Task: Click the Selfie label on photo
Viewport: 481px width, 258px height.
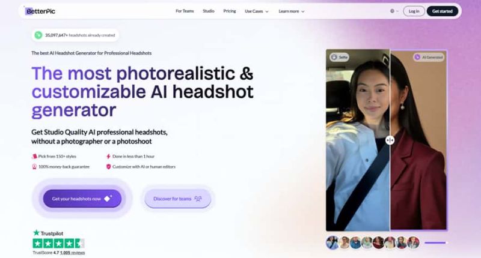Action: (339, 57)
